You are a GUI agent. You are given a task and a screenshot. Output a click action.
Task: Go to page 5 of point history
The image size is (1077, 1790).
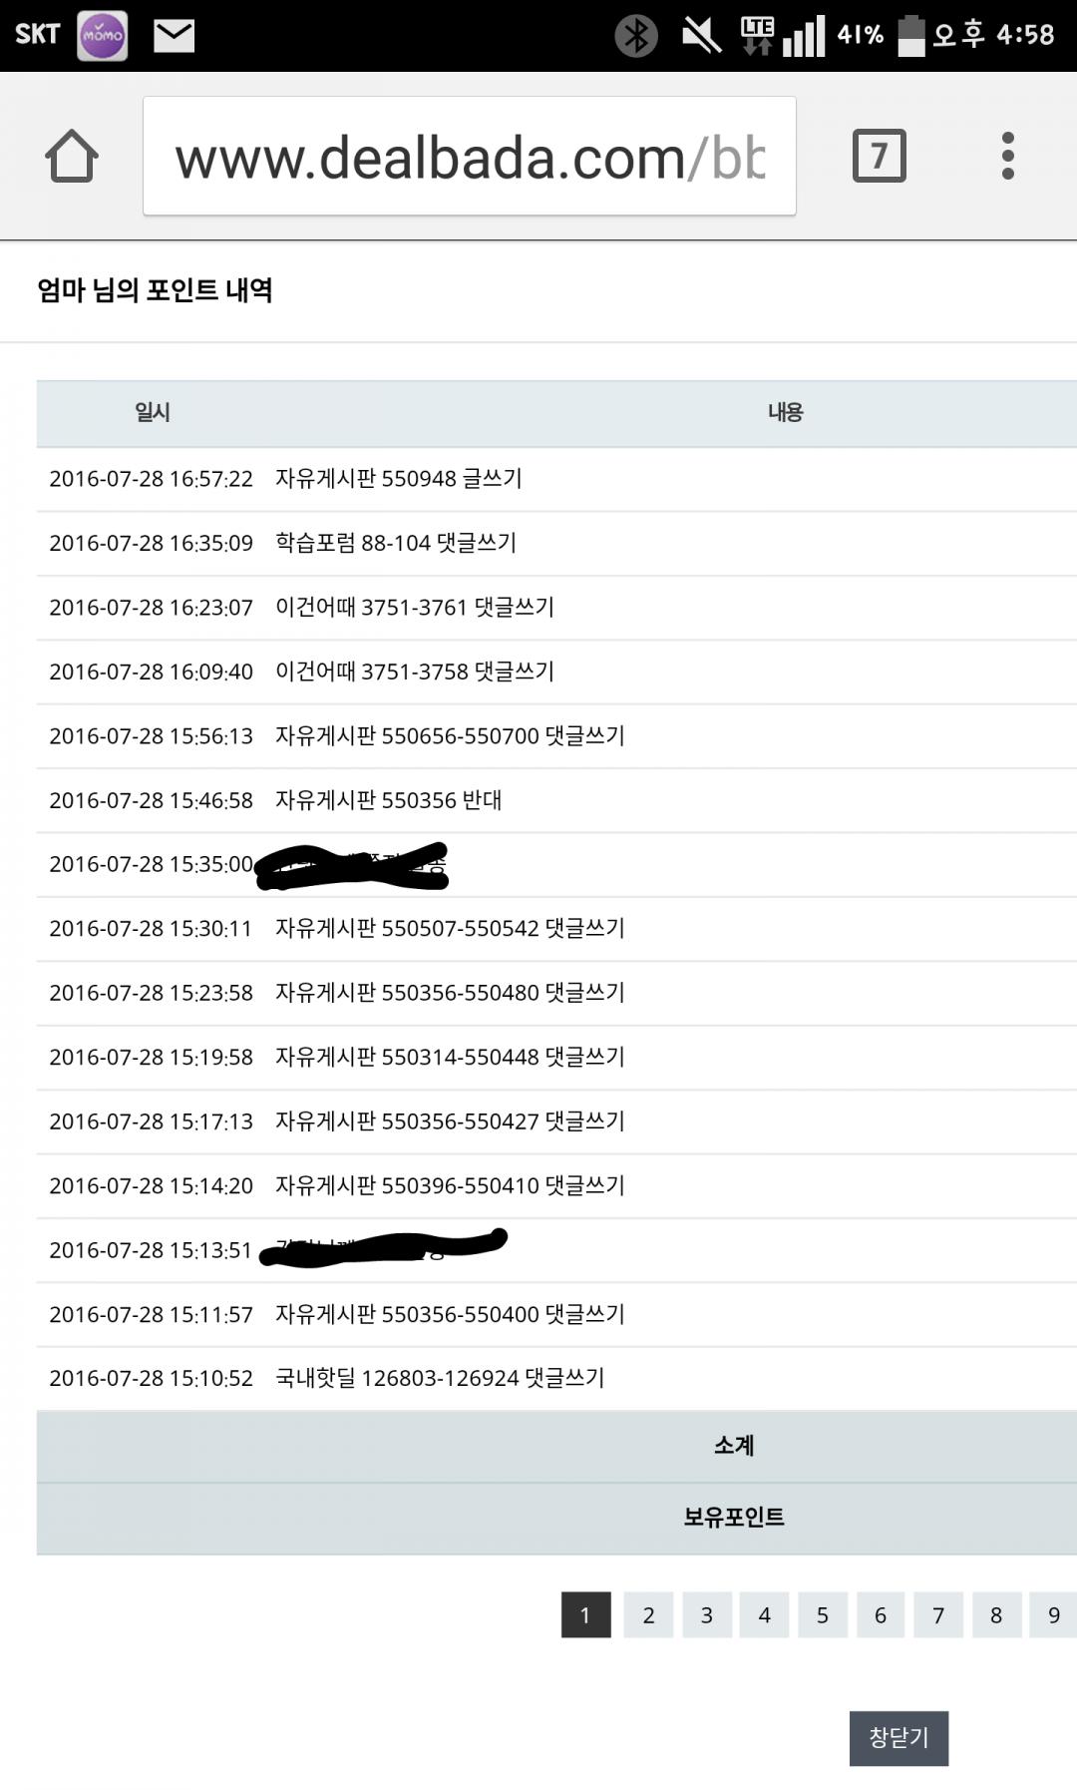tap(822, 1615)
